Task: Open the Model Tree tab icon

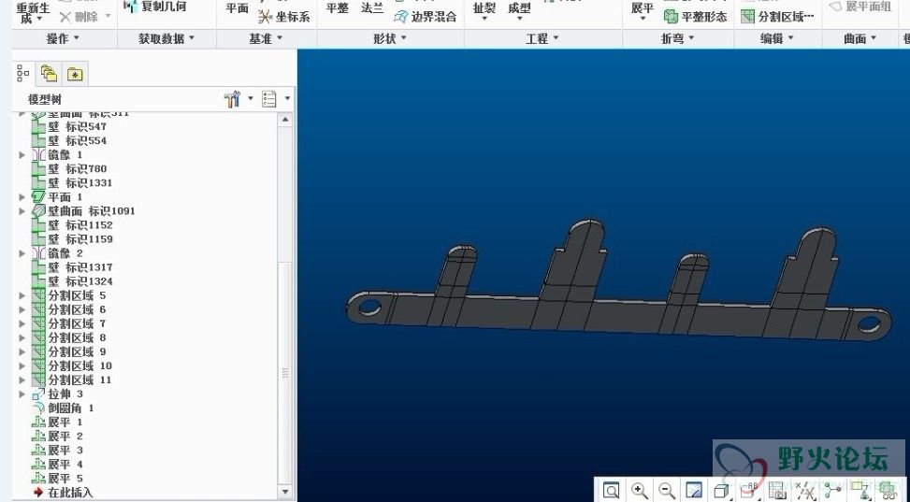Action: point(23,74)
